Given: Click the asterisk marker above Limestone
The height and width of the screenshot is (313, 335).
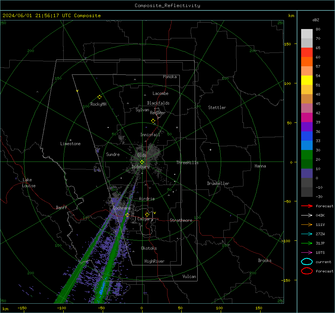Looking at the screenshot, I should tap(70, 140).
